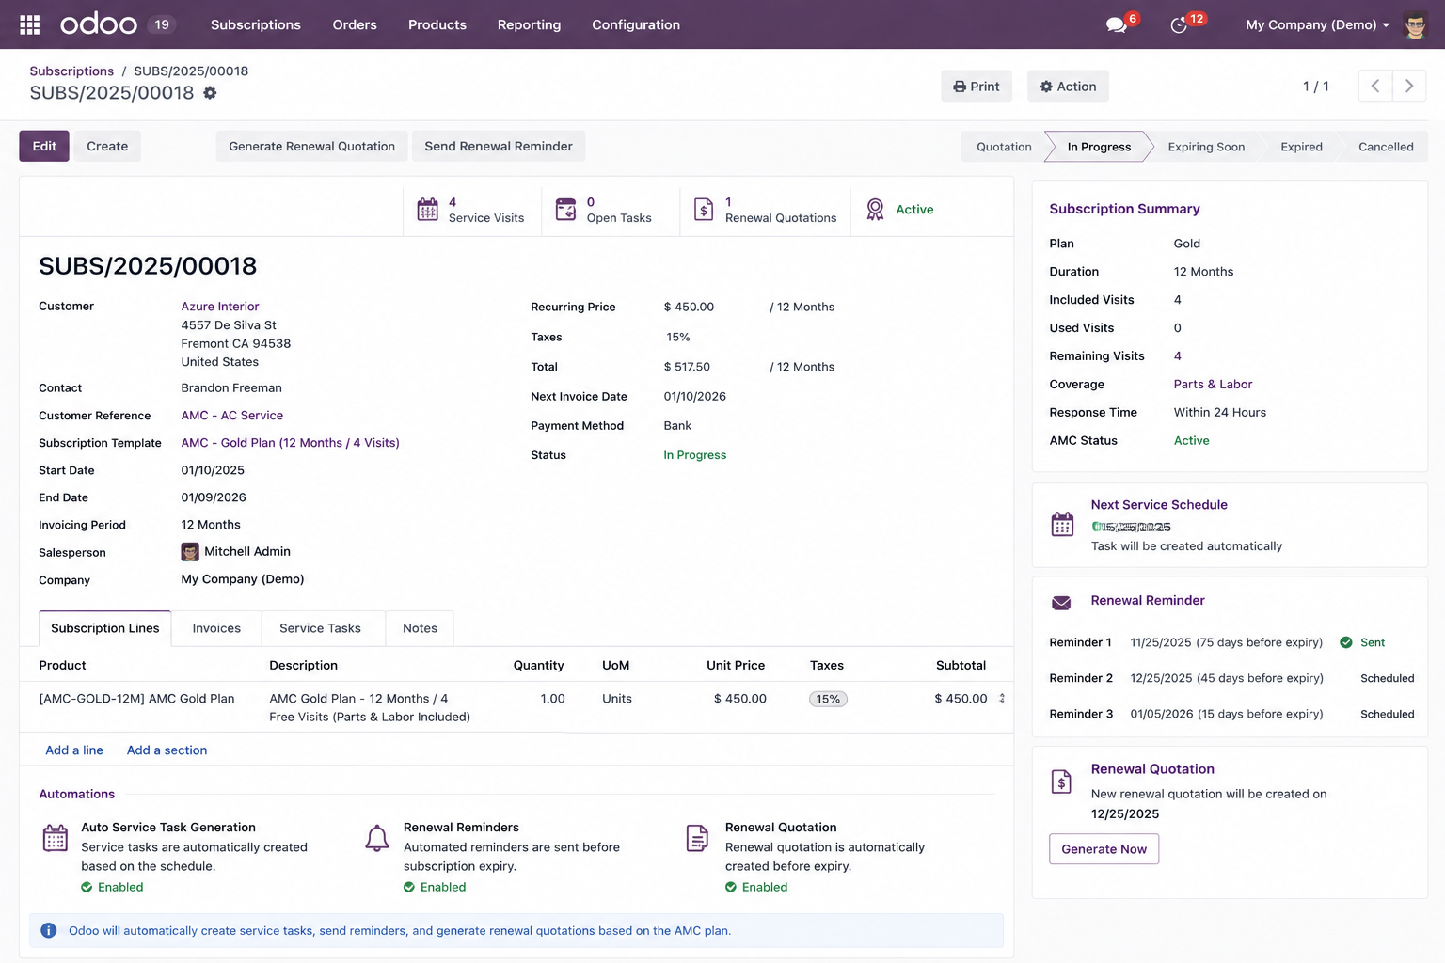Viewport: 1445px width, 963px height.
Task: Open the Configuration menu
Action: [636, 24]
